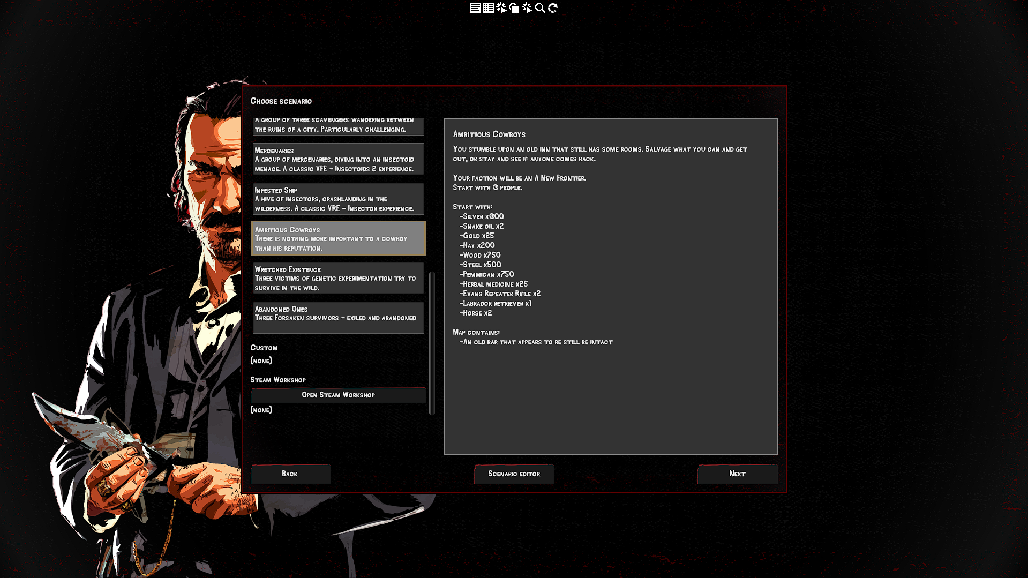Click the circular reload arrow icon
This screenshot has height=578, width=1028.
point(553,8)
